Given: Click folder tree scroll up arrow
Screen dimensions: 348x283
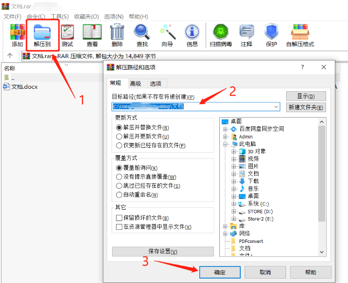Looking at the screenshot, I should click(322, 121).
